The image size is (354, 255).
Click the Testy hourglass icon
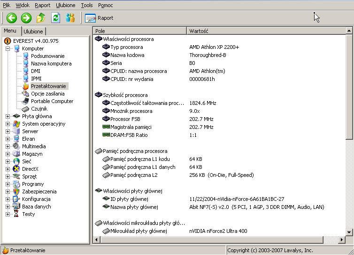(16, 214)
